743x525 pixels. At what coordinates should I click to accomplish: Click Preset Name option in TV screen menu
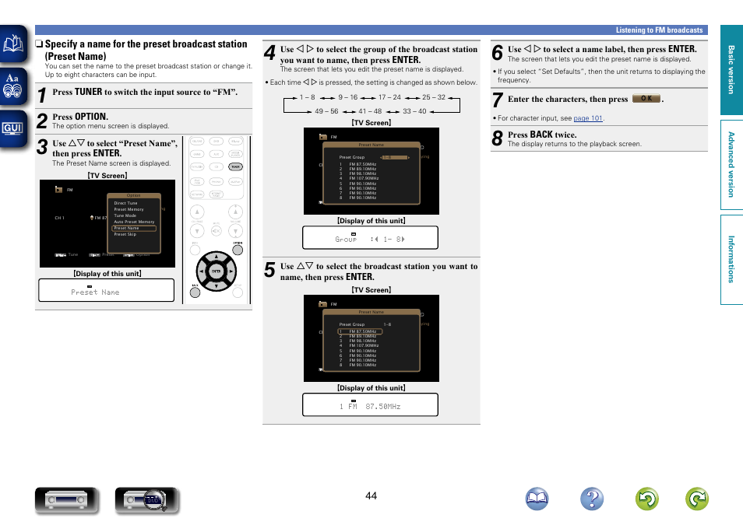coord(134,228)
